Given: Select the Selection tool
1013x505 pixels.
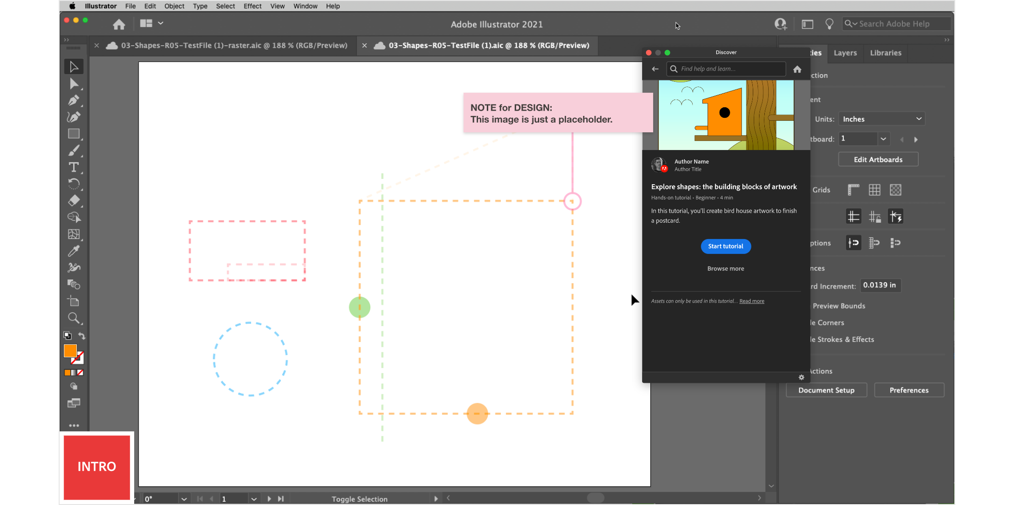Looking at the screenshot, I should click(74, 66).
